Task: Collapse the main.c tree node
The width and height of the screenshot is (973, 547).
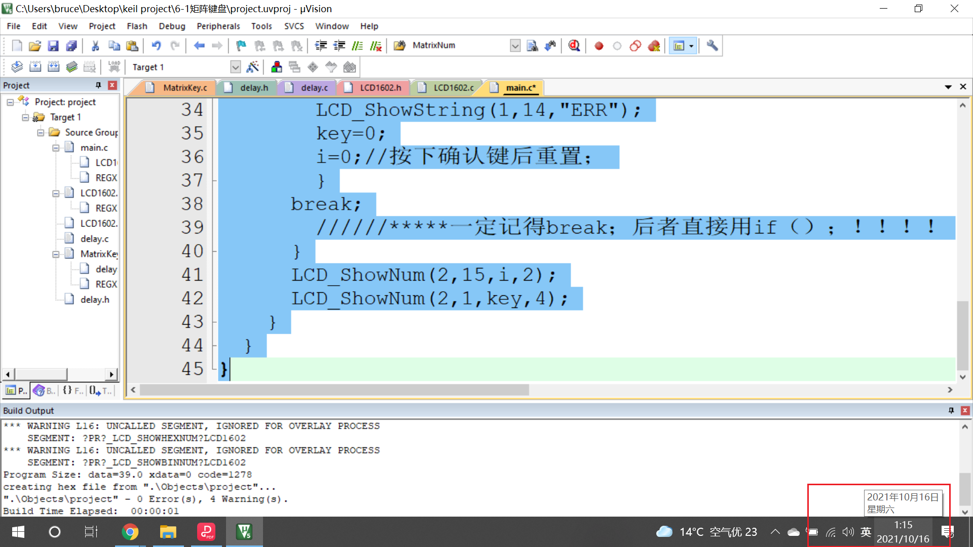Action: (x=56, y=147)
